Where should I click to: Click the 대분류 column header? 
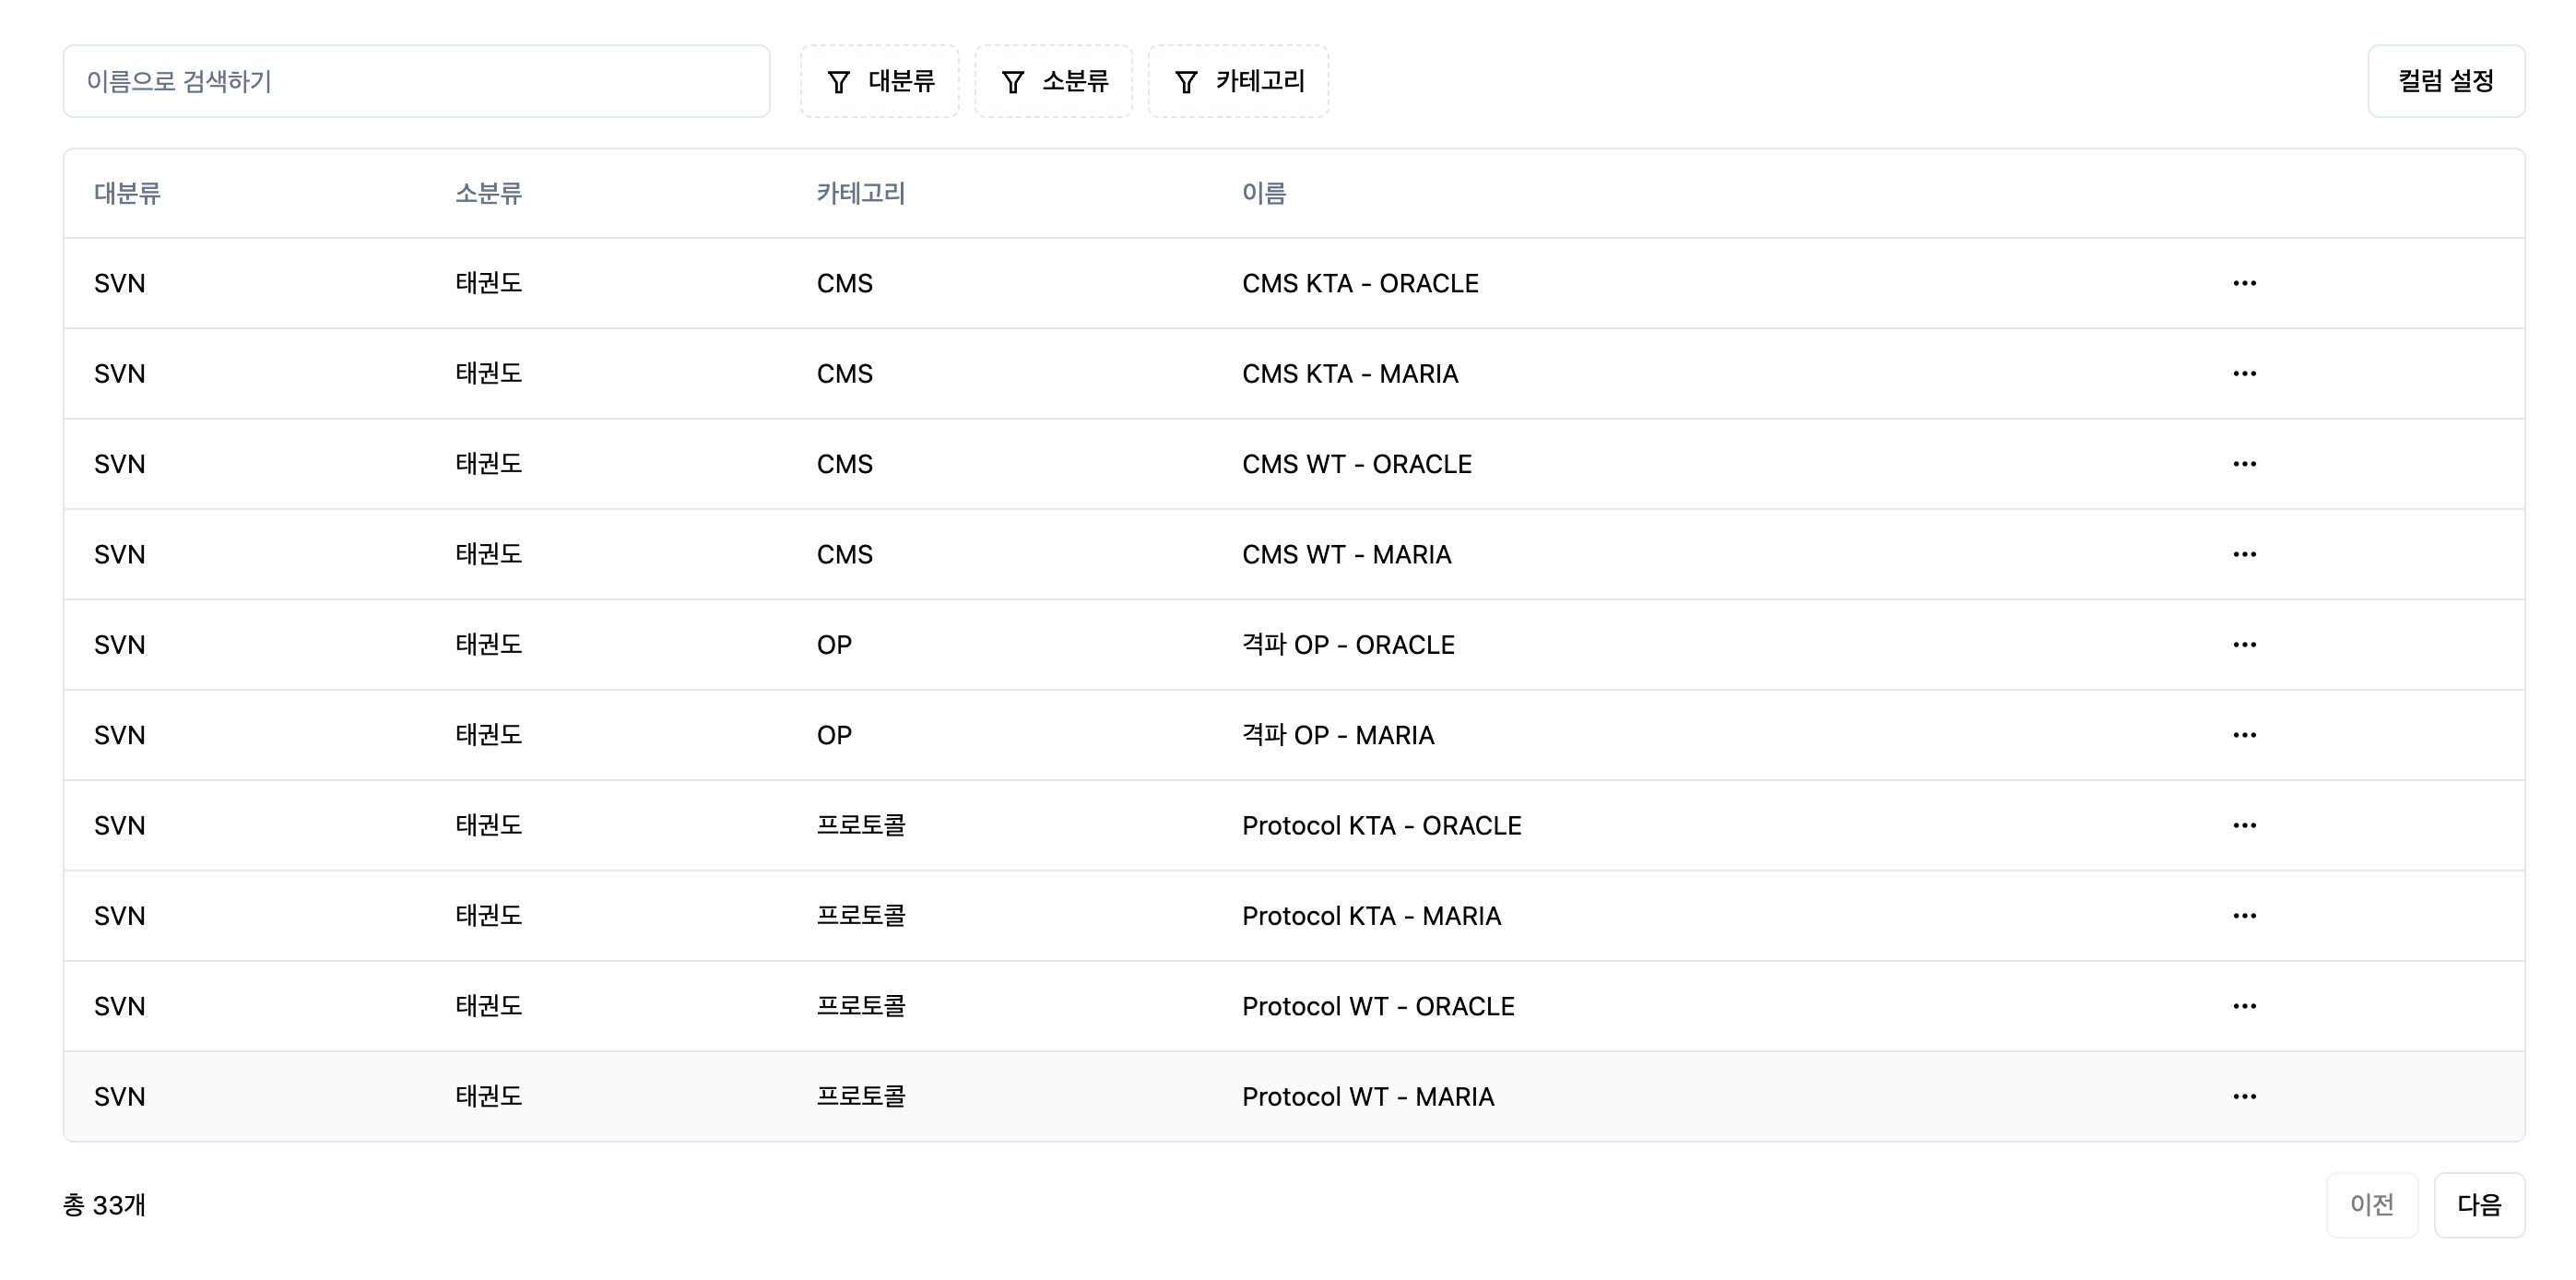click(127, 193)
